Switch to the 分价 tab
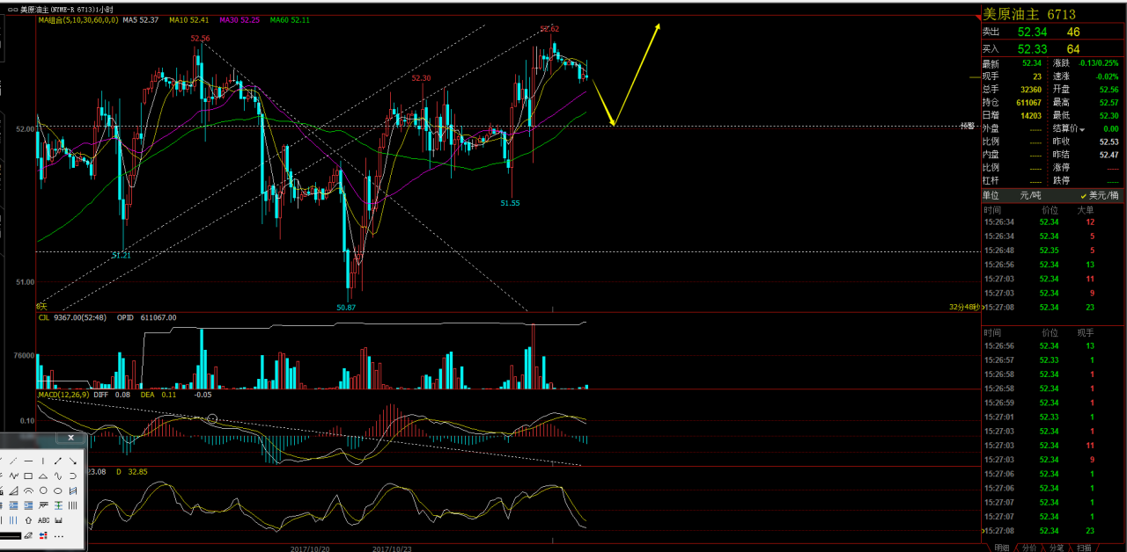This screenshot has height=552, width=1127. 1029,548
